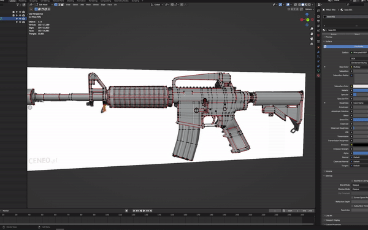Expand the Preview panel
The height and width of the screenshot is (230, 368).
point(329,37)
